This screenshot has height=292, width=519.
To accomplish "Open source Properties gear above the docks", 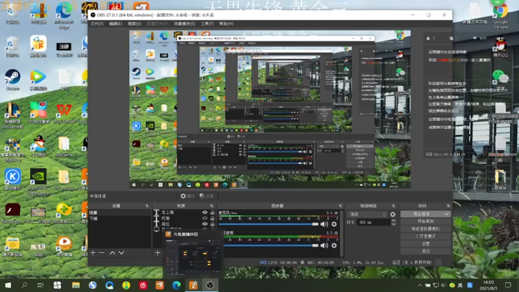I will [x=187, y=196].
